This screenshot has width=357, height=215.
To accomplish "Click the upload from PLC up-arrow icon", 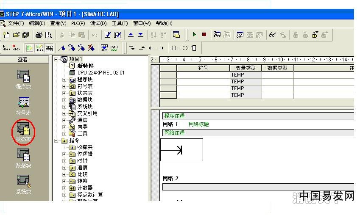I will 131,35.
